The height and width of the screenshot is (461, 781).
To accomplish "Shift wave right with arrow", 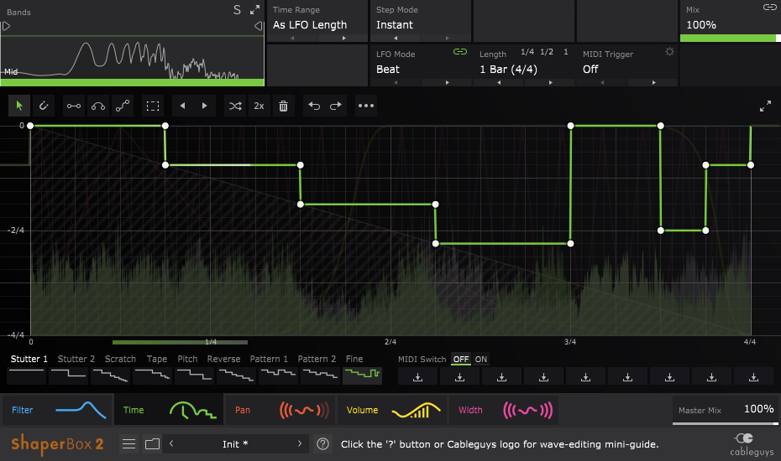I will [205, 106].
